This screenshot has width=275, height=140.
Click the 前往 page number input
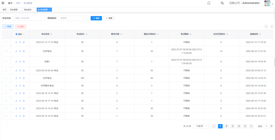tap(266, 126)
